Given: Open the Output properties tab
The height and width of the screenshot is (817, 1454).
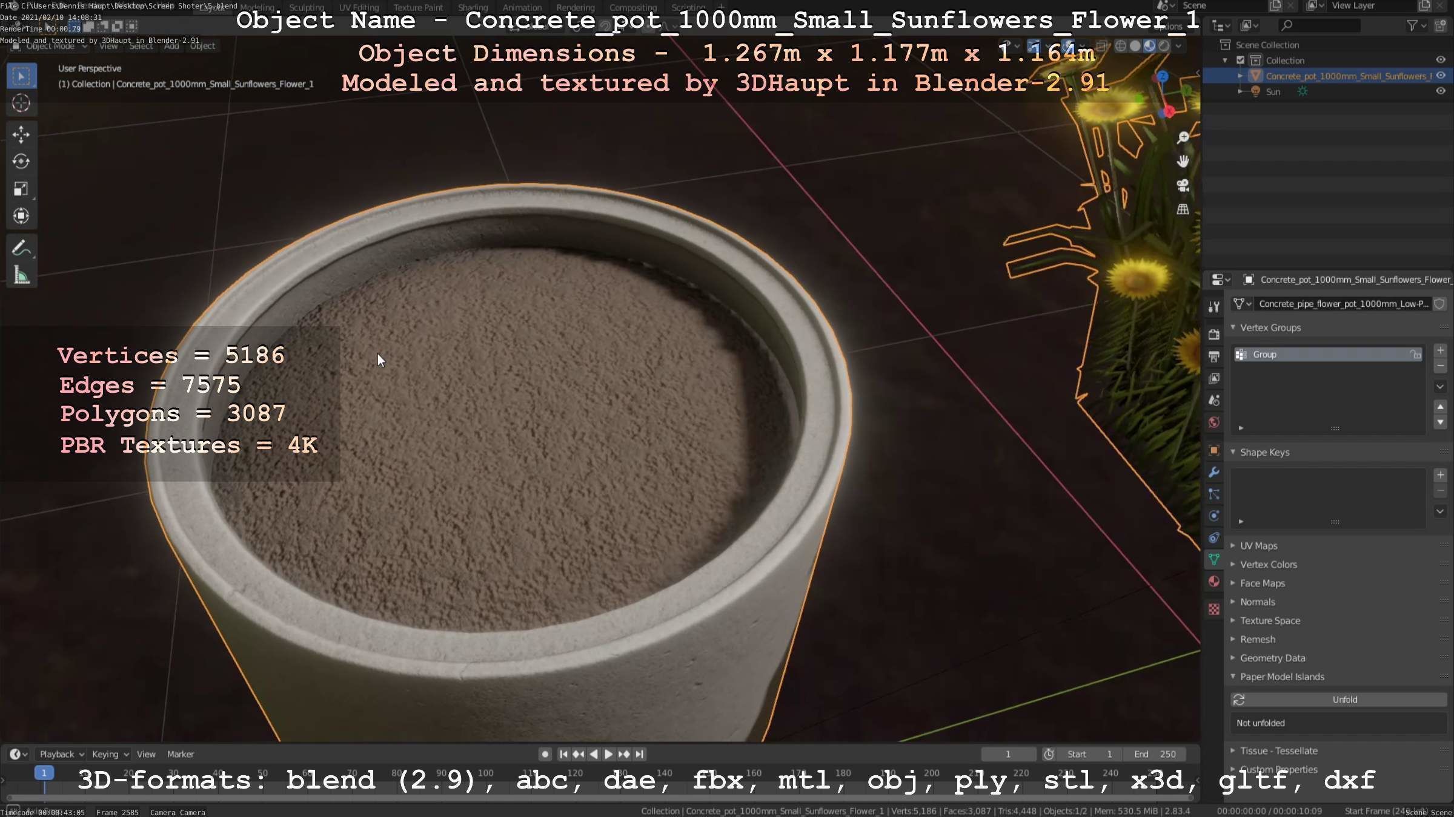Looking at the screenshot, I should pyautogui.click(x=1213, y=356).
